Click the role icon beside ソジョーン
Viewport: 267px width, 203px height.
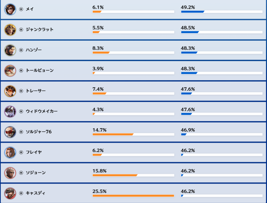[21, 173]
